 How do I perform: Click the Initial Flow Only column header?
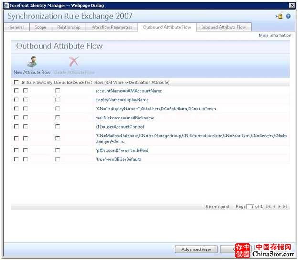pyautogui.click(x=37, y=82)
